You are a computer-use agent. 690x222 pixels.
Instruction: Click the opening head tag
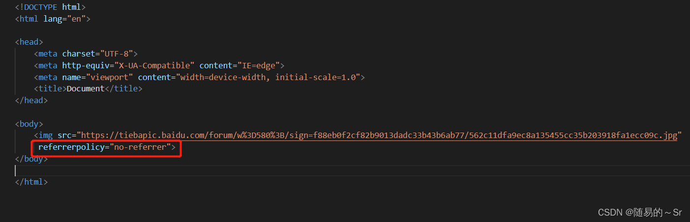coord(29,42)
